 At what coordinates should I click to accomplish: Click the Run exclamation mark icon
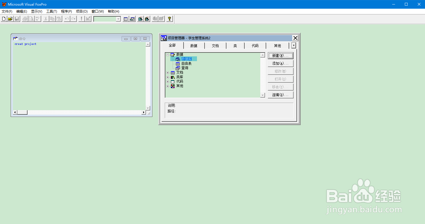[82, 19]
